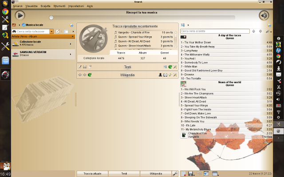Viewport: 284px width, 177px height.
Task: Show the active track in playlist icon
Action: coord(206,174)
